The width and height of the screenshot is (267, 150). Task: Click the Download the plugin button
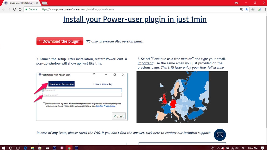pyautogui.click(x=60, y=41)
